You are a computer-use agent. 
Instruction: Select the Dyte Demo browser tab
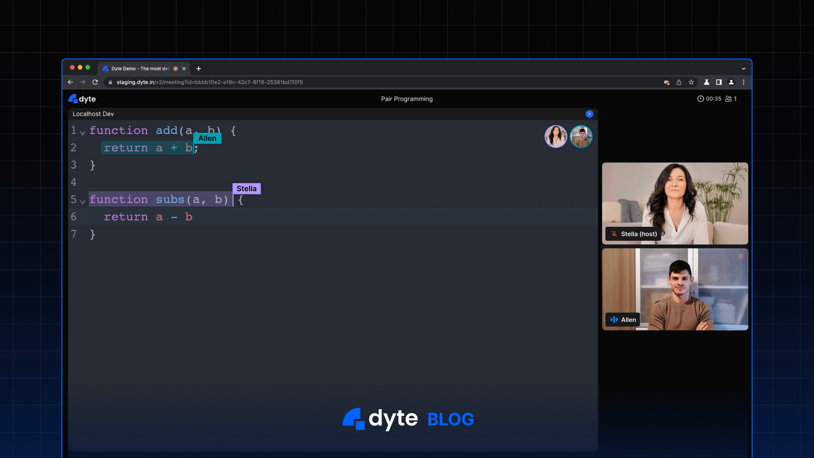pyautogui.click(x=140, y=68)
